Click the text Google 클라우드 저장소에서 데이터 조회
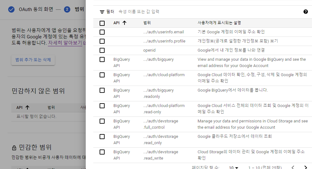 click(234, 137)
